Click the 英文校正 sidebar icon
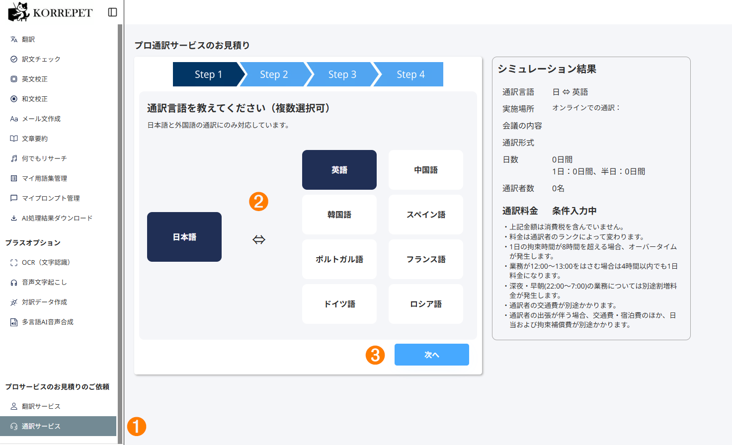The width and height of the screenshot is (732, 445). [14, 79]
